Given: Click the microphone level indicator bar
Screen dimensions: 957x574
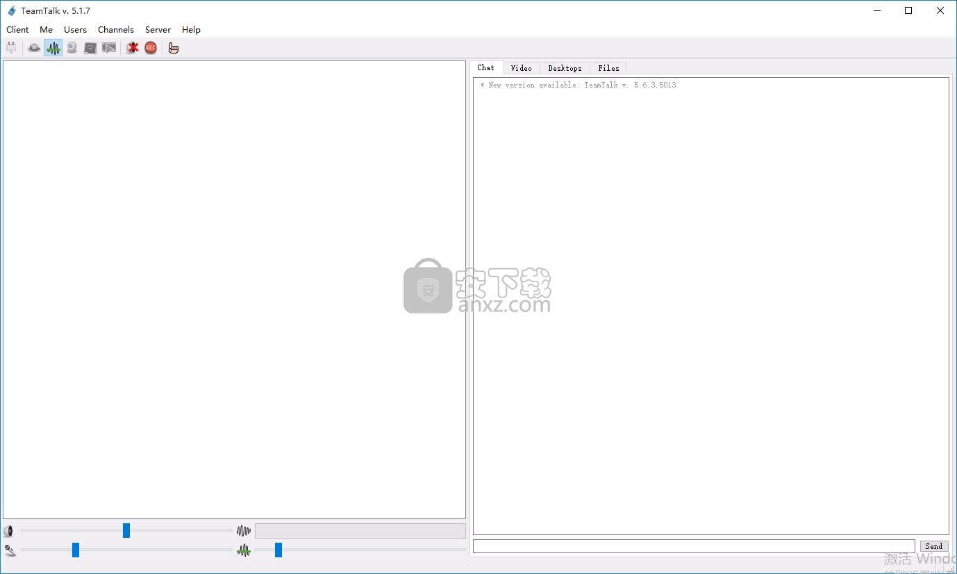Looking at the screenshot, I should point(360,531).
